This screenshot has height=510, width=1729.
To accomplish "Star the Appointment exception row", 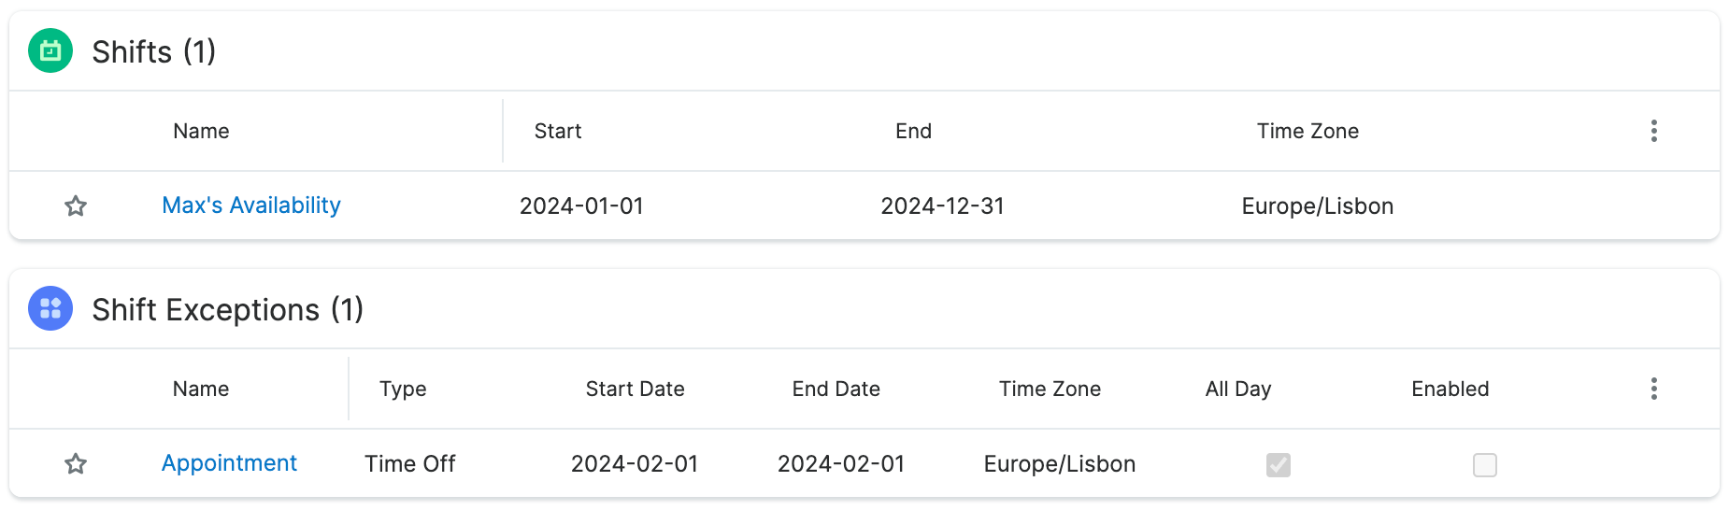I will (x=76, y=464).
